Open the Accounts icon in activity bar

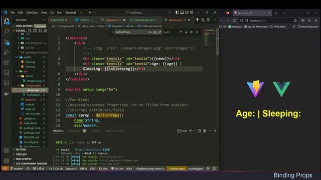click(x=7, y=150)
